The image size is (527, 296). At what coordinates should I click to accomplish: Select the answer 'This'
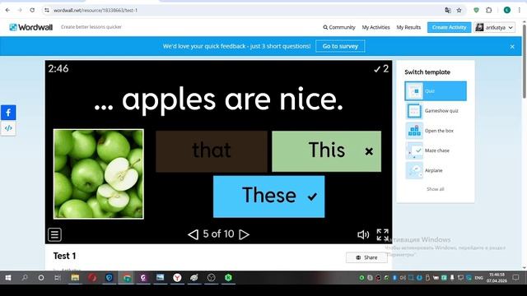(x=326, y=151)
